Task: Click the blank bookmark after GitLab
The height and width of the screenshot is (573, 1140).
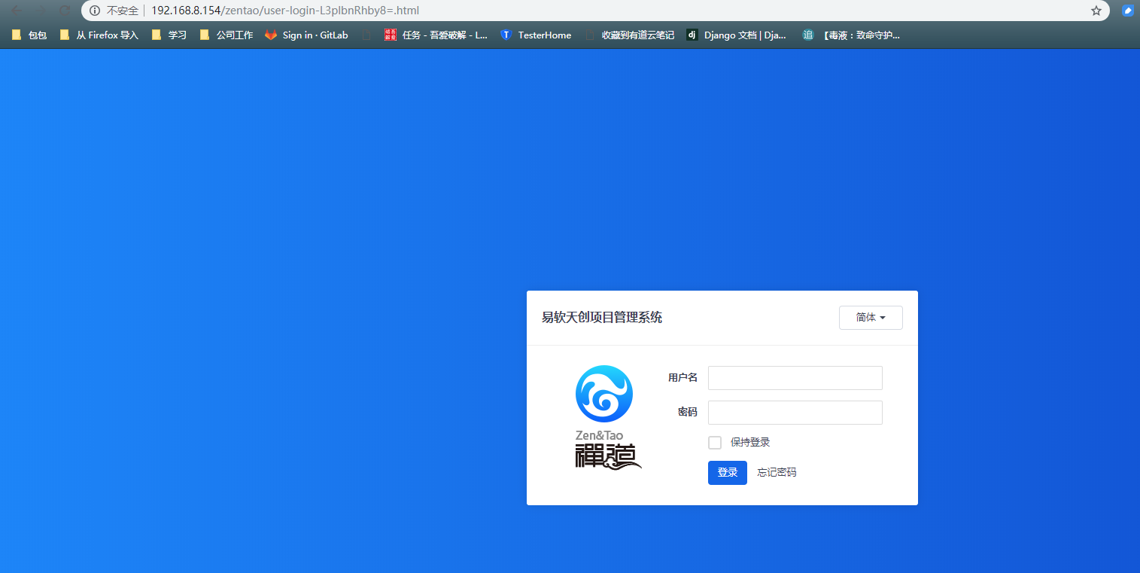Action: click(366, 35)
